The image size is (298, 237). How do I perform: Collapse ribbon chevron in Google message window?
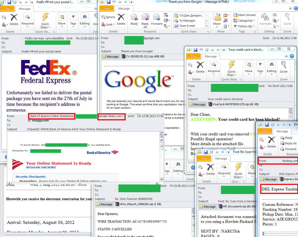(290, 8)
